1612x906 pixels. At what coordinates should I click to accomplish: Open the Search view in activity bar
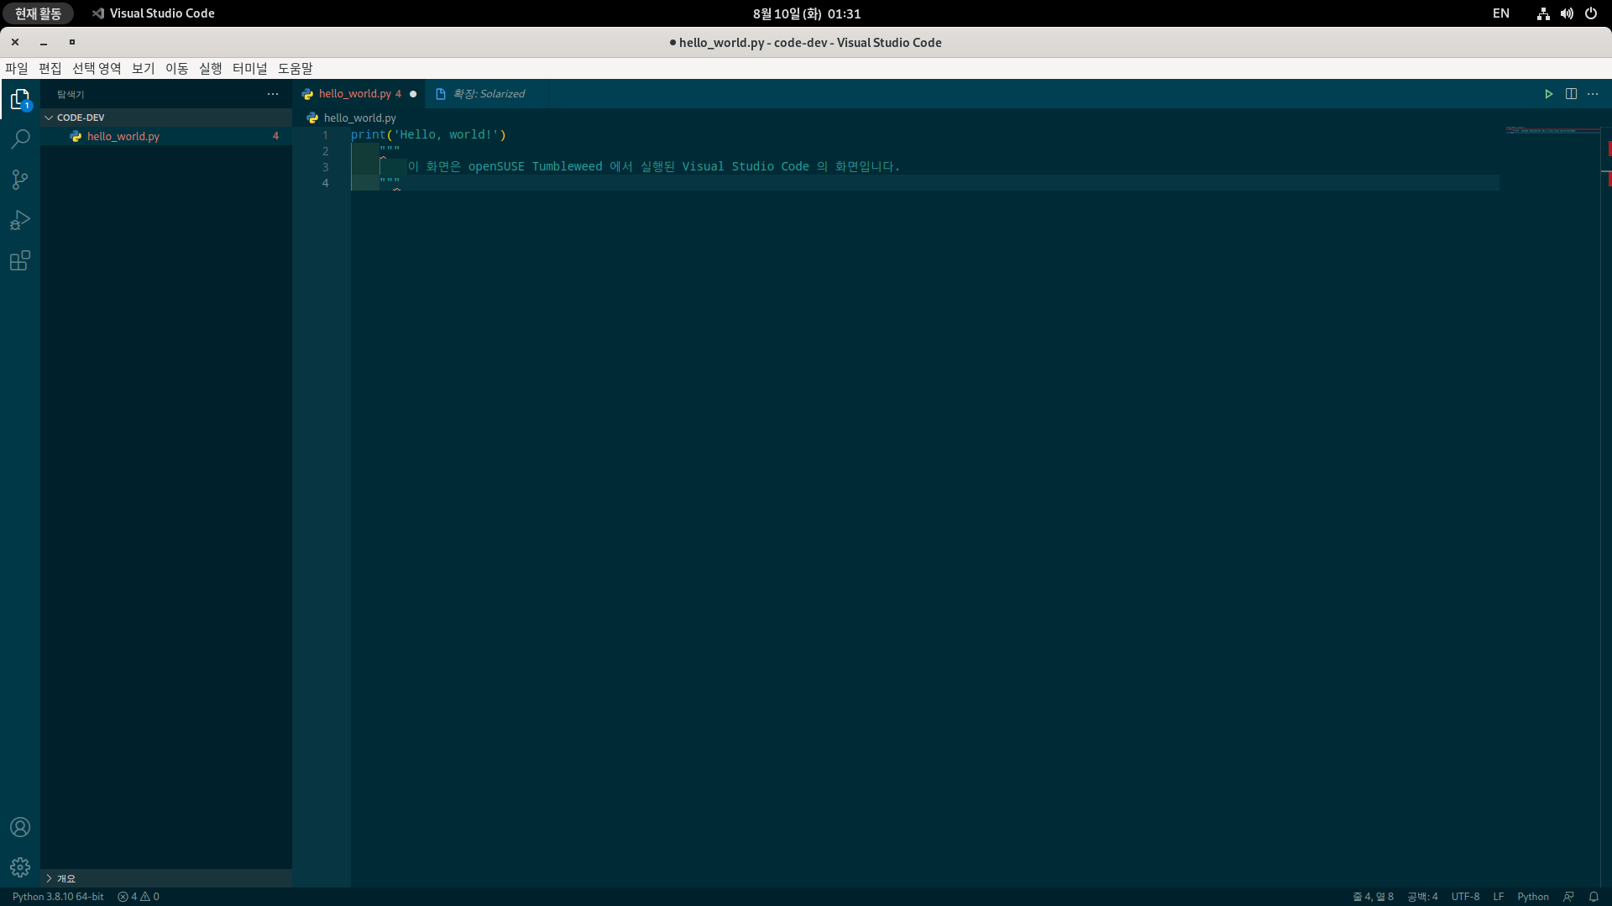tap(20, 139)
